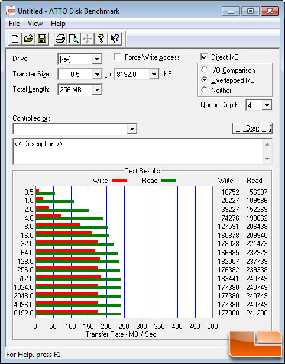Expand the maximum Transfer Size 8192.0 dropdown
The height and width of the screenshot is (364, 285).
154,75
